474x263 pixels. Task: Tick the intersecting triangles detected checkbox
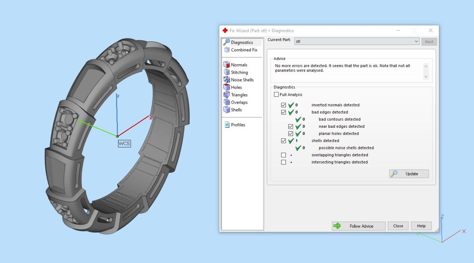coord(283,162)
